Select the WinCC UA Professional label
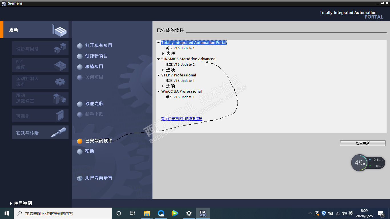The height and width of the screenshot is (219, 390). 182,92
